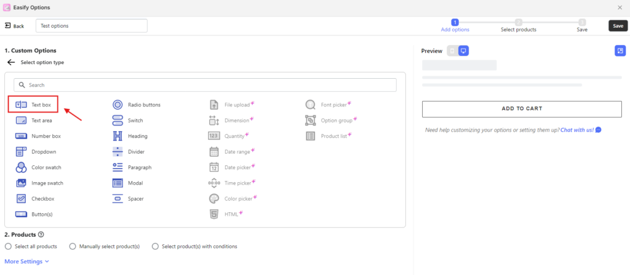Select the Image swatch option icon
Viewport: 630px width, 275px height.
[21, 183]
